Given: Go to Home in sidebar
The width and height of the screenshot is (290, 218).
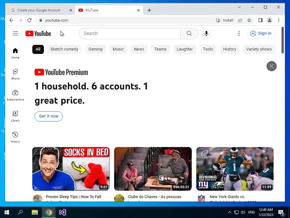Looking at the screenshot, I should pyautogui.click(x=15, y=53).
